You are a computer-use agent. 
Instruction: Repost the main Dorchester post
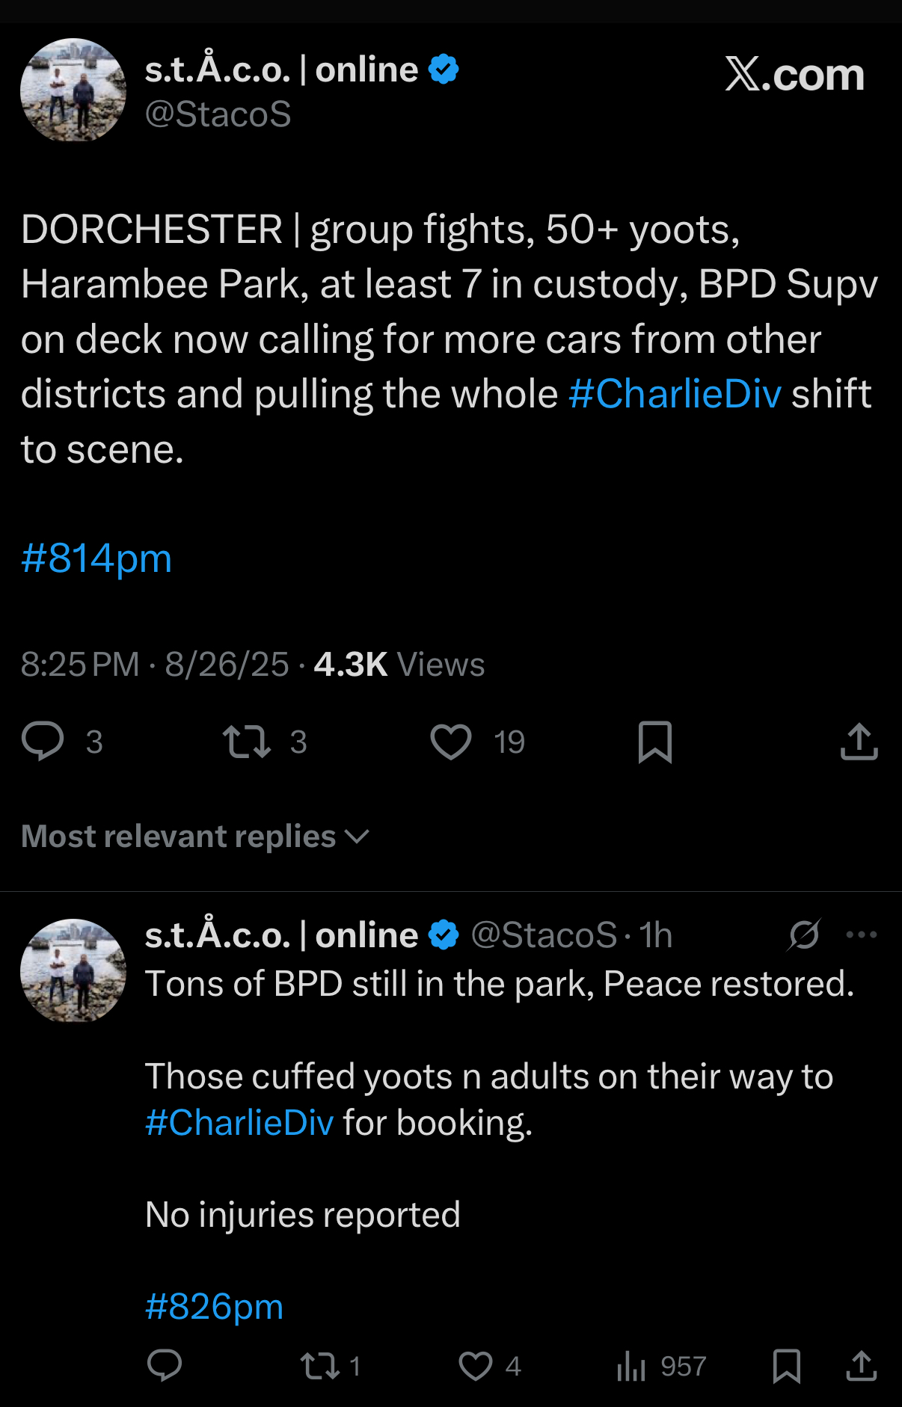[x=247, y=741]
